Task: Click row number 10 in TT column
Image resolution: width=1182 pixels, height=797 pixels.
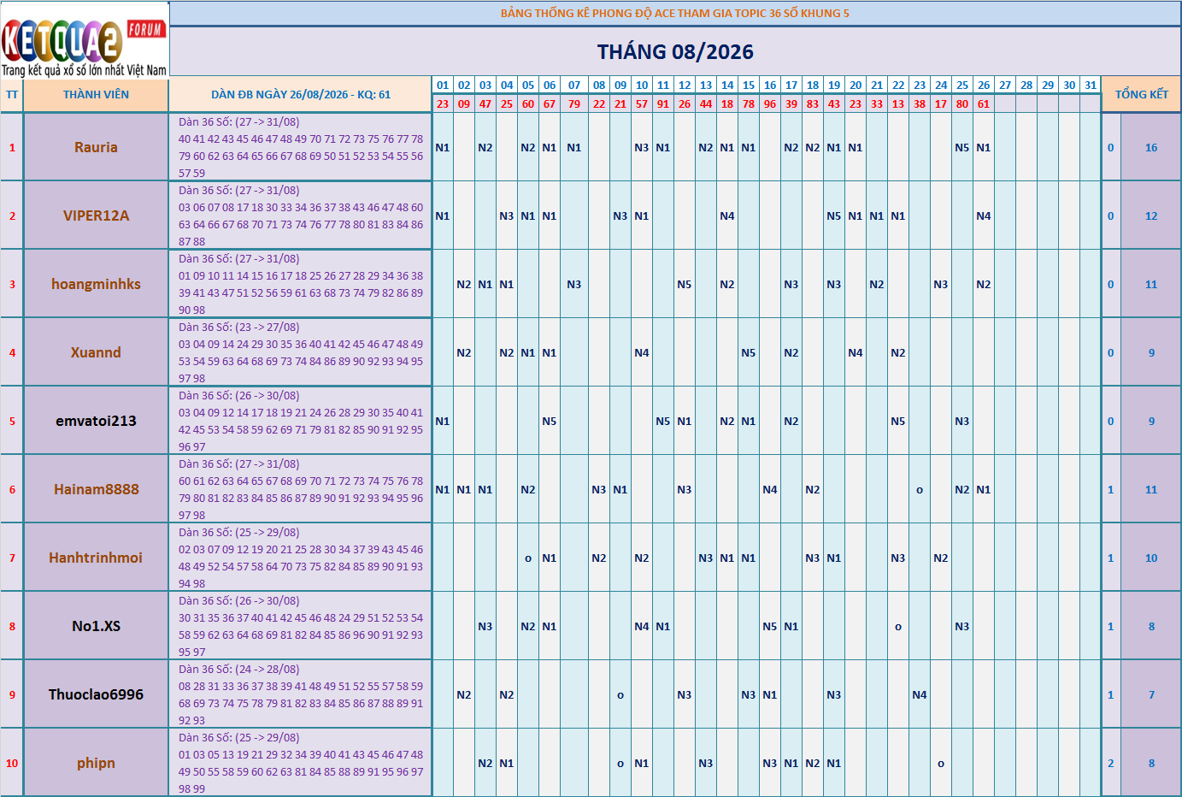Action: (12, 764)
